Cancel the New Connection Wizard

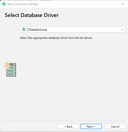pos(115,126)
